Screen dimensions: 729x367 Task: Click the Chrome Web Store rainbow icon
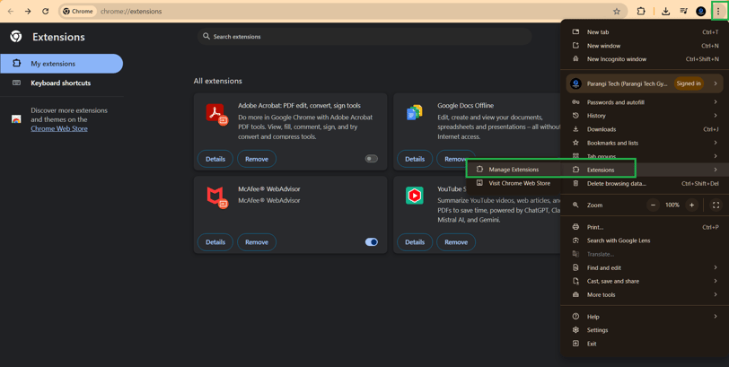tap(16, 119)
